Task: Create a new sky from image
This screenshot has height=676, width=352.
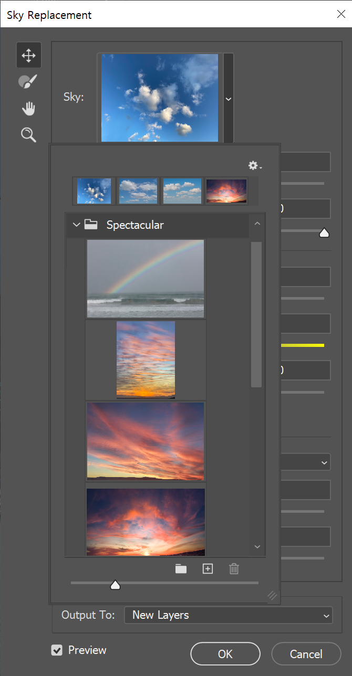Action: pyautogui.click(x=208, y=569)
